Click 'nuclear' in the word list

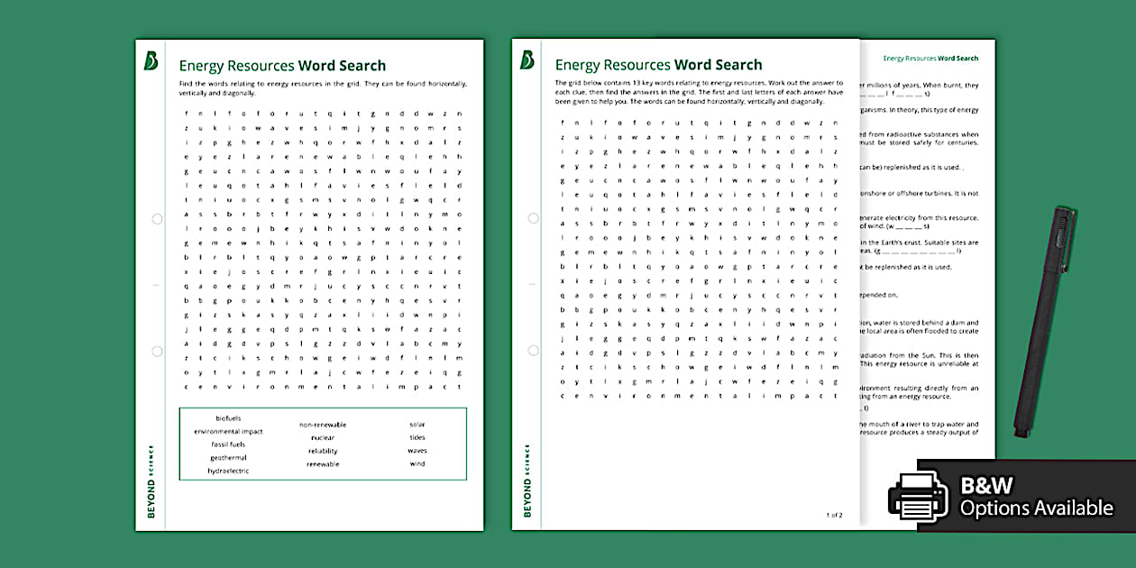click(323, 437)
